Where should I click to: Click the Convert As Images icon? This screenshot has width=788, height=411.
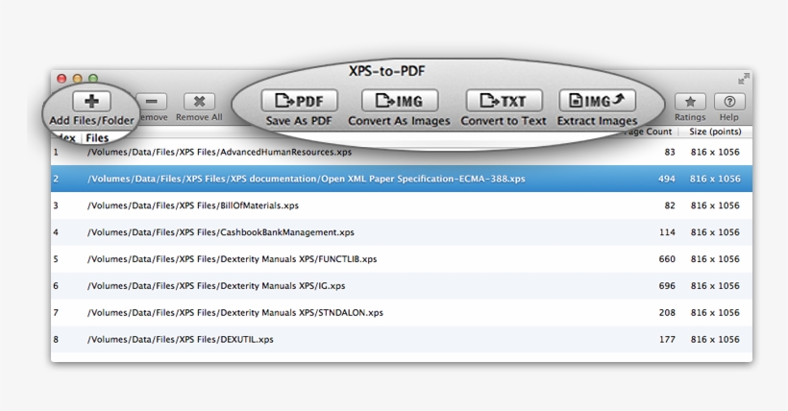[399, 101]
